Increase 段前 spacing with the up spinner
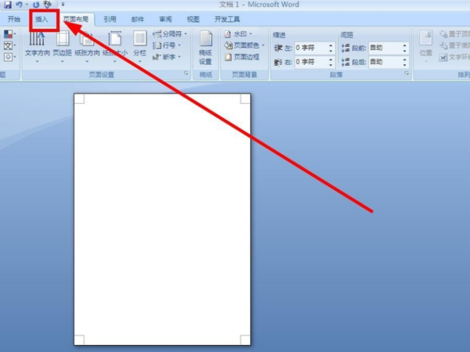 pos(405,45)
